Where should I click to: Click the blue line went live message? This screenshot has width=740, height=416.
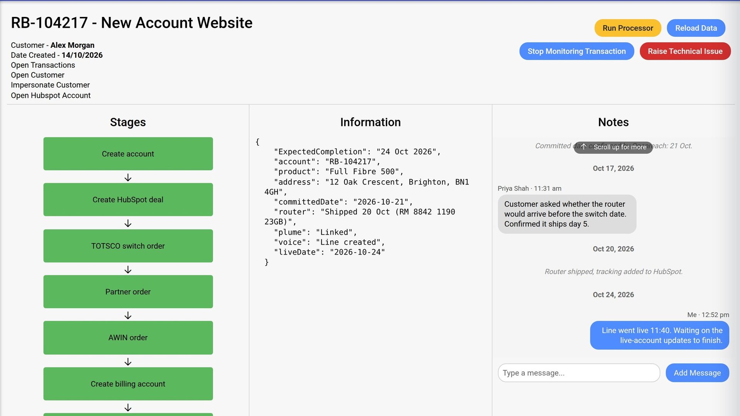click(x=659, y=335)
